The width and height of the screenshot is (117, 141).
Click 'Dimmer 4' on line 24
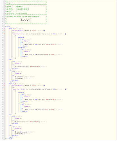(x=27, y=41)
